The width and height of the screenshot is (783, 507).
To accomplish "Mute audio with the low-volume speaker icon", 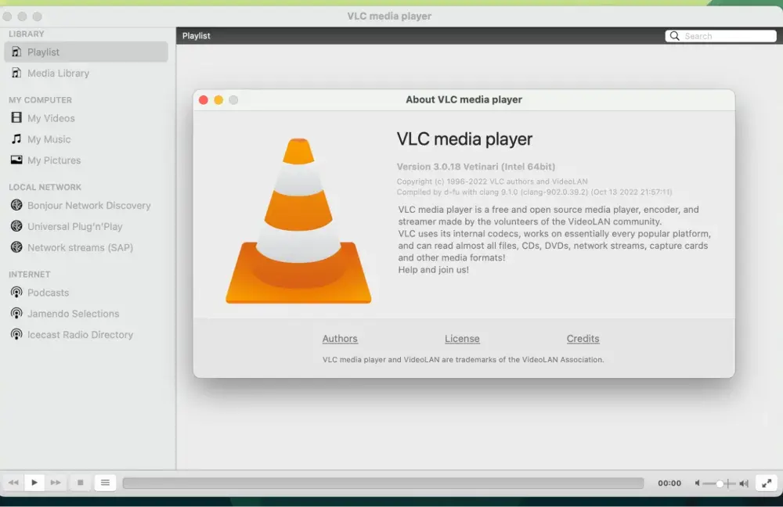I will click(698, 483).
